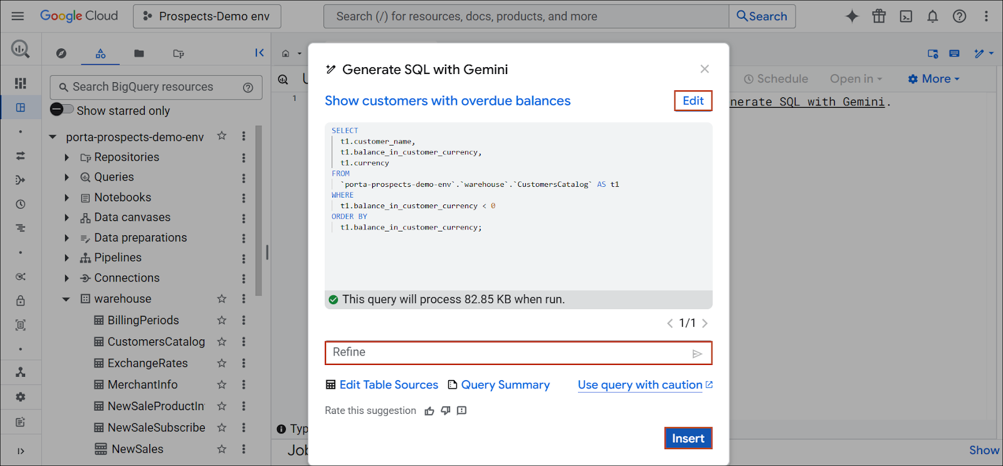Click the feedback comment icon beside rating

[462, 411]
